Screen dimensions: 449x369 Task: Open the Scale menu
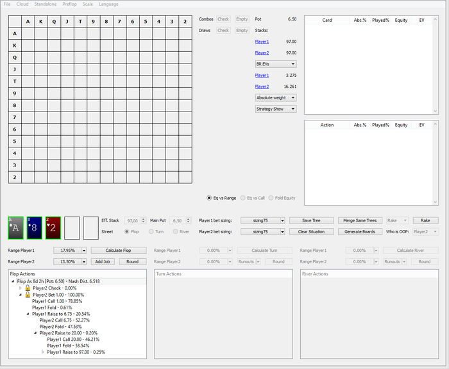pyautogui.click(x=88, y=4)
